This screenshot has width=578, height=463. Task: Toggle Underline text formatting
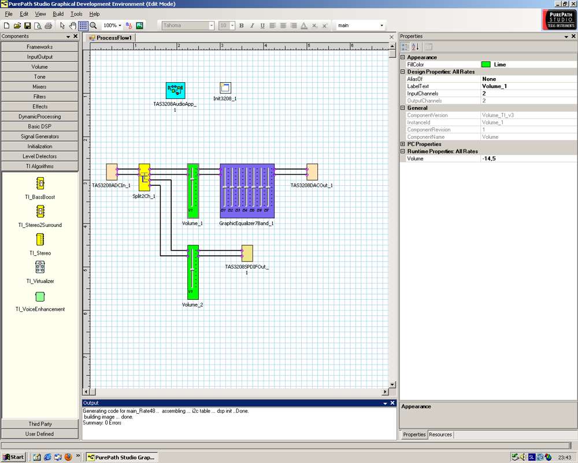point(262,25)
